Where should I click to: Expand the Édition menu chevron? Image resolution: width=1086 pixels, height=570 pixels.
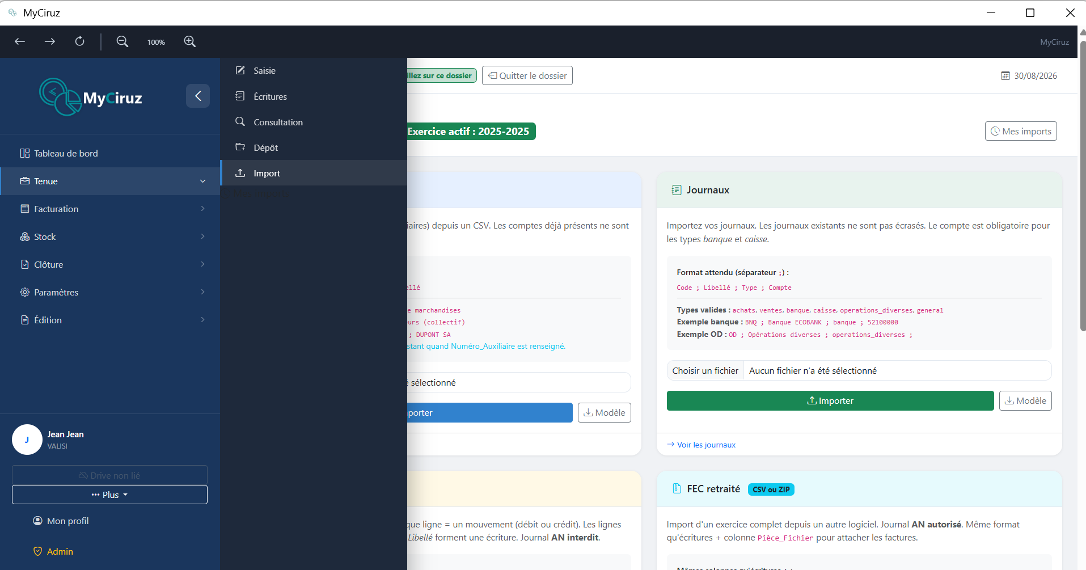pos(202,320)
